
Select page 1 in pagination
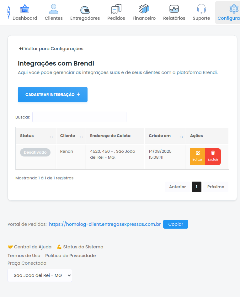(196, 187)
